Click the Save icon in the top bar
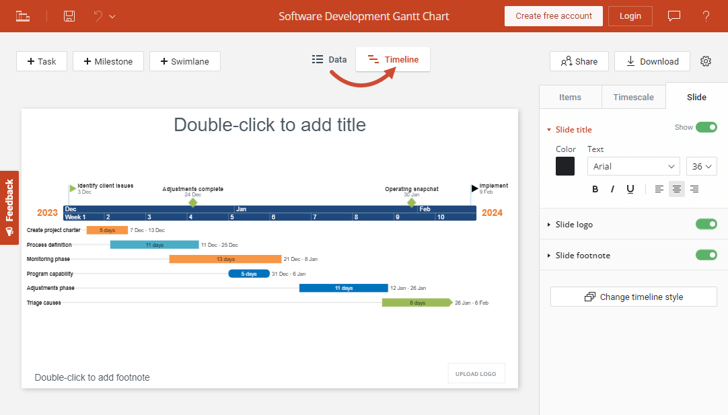 tap(69, 15)
